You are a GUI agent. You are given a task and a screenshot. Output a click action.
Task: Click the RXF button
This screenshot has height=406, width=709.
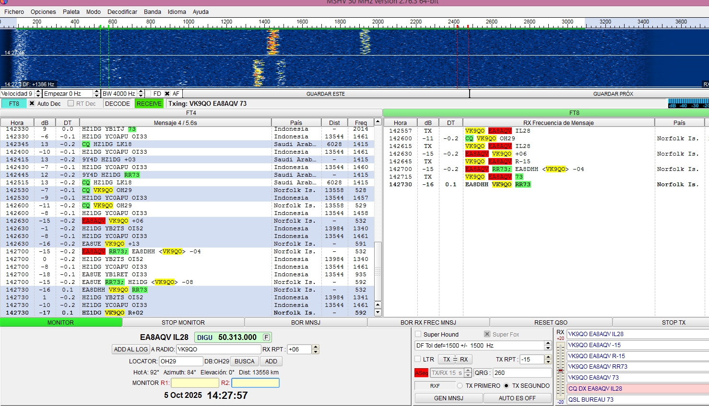click(435, 386)
